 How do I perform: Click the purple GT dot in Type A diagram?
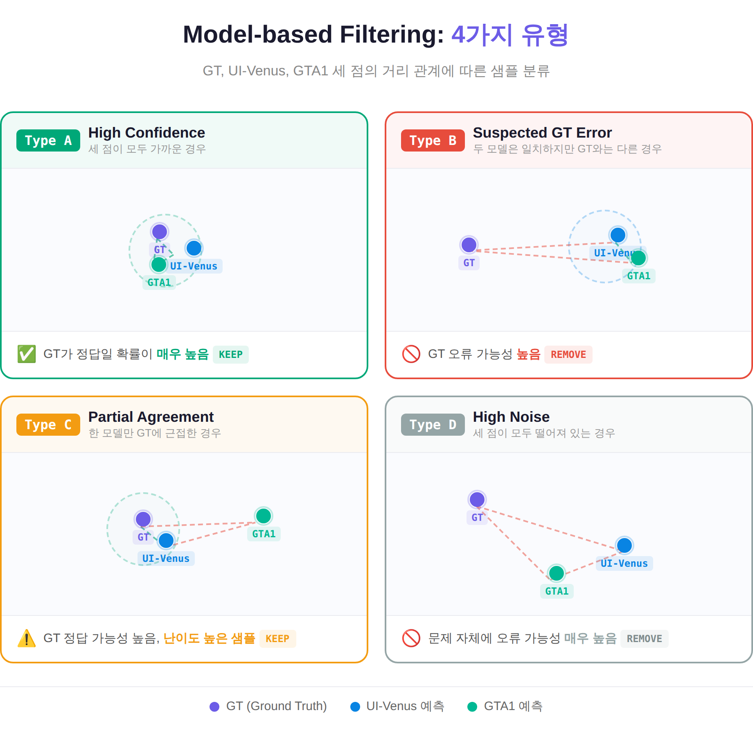pyautogui.click(x=160, y=232)
